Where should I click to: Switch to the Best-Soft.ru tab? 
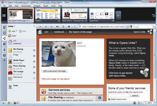[x=75, y=15]
